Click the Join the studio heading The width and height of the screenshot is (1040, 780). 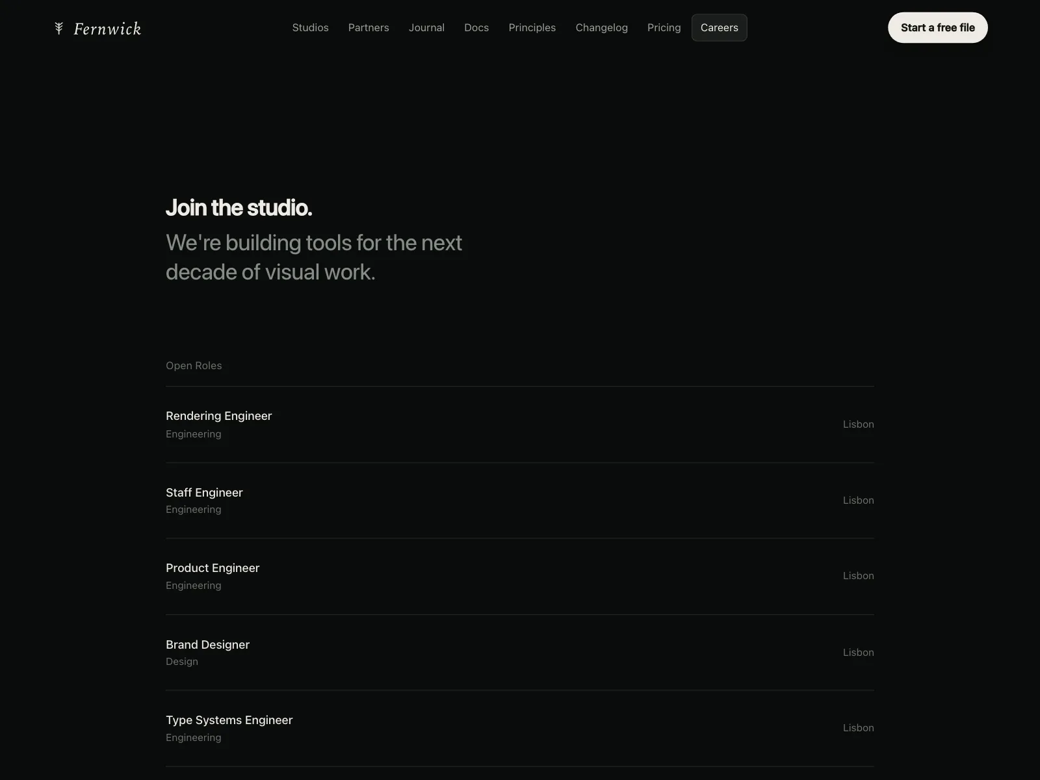[x=239, y=207]
